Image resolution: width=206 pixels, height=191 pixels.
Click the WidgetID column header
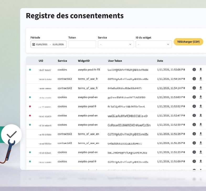84,61
